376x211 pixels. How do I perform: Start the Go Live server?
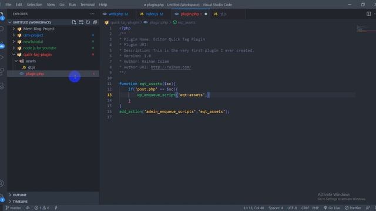point(332,208)
